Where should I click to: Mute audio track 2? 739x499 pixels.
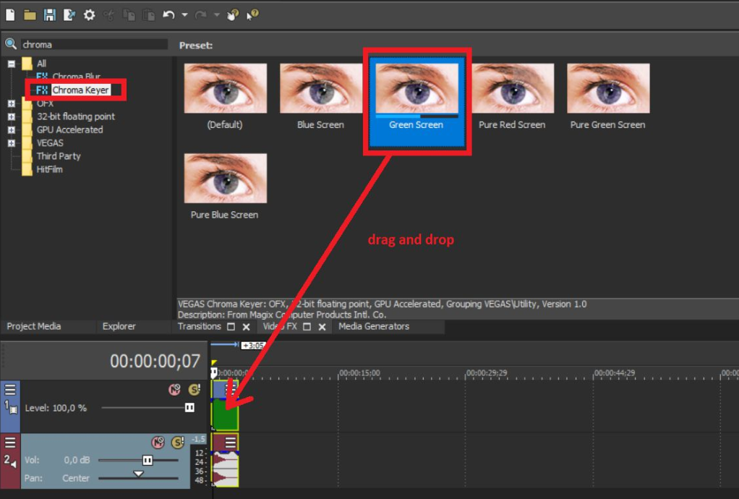coord(158,442)
